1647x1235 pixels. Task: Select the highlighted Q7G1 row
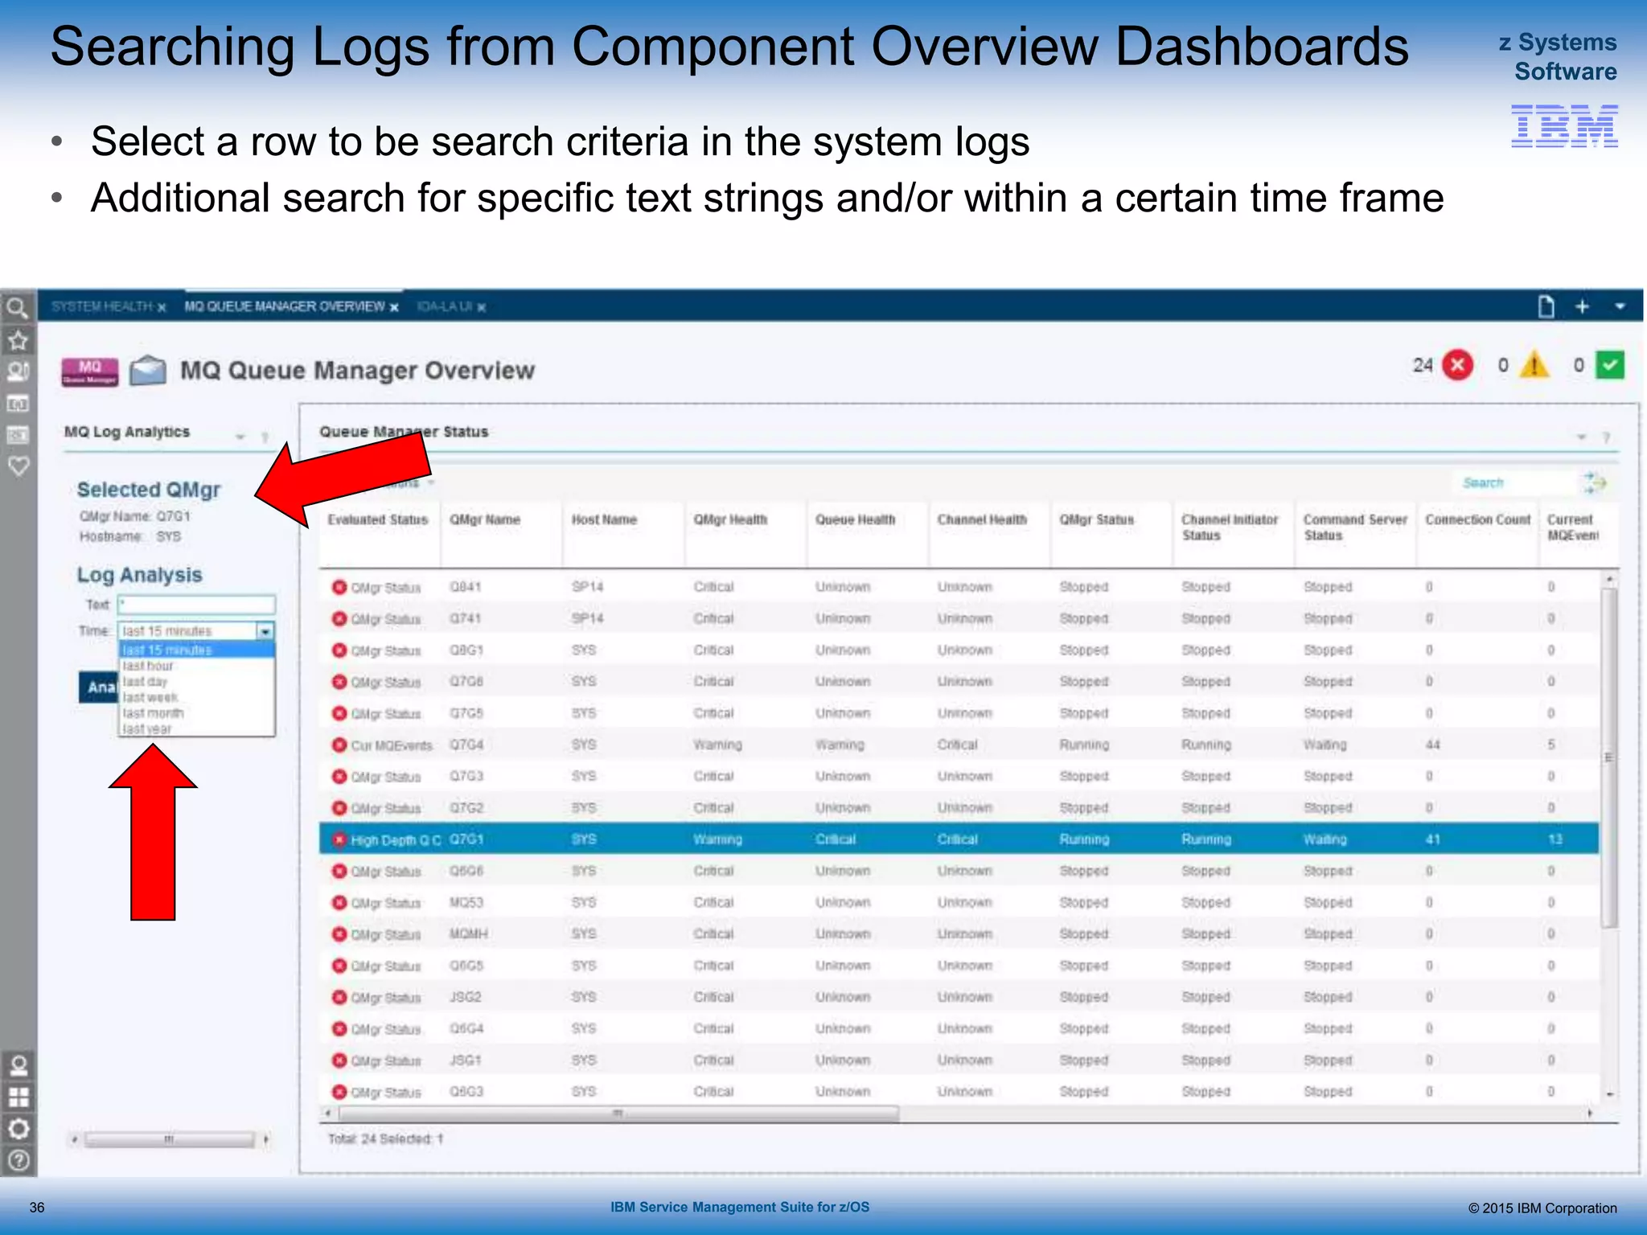959,839
